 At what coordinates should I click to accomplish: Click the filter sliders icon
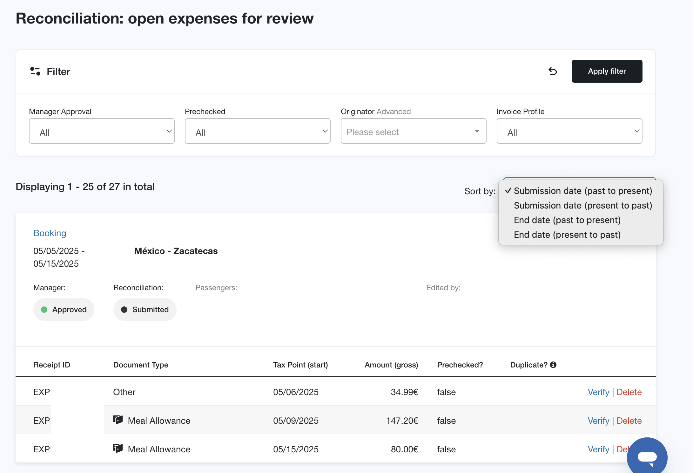coord(35,71)
